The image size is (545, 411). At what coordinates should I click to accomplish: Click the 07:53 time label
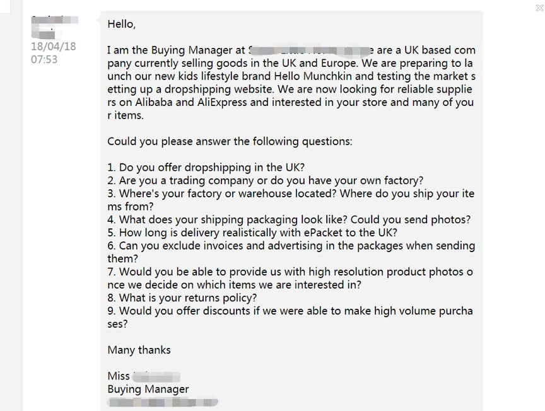(44, 59)
